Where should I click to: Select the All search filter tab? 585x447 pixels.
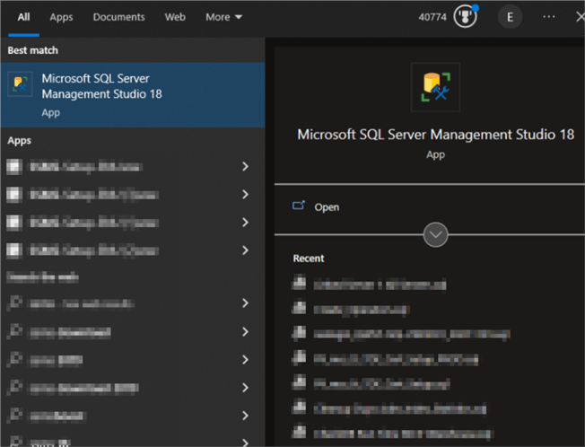point(23,17)
